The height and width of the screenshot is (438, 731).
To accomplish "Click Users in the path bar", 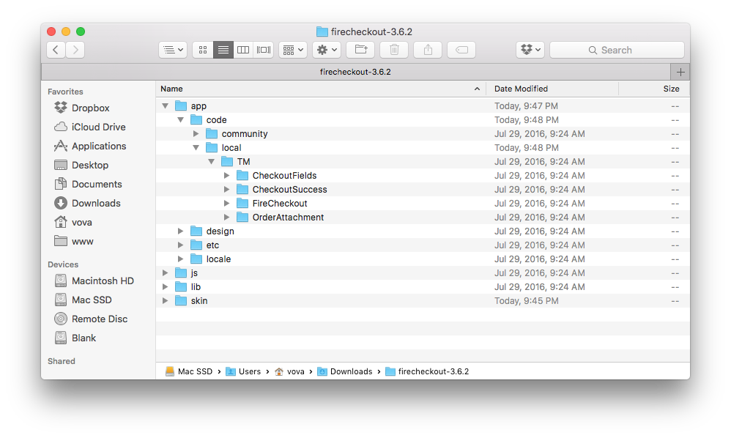I will (243, 371).
